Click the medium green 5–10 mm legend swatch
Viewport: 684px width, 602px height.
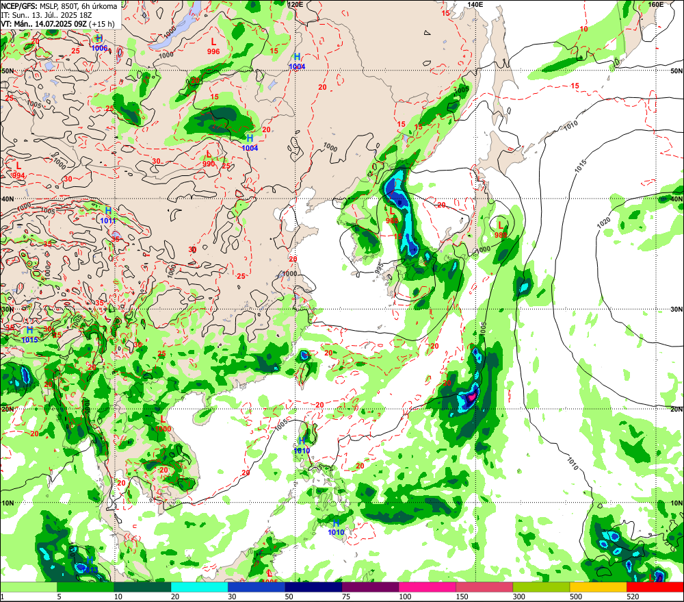[x=85, y=587]
